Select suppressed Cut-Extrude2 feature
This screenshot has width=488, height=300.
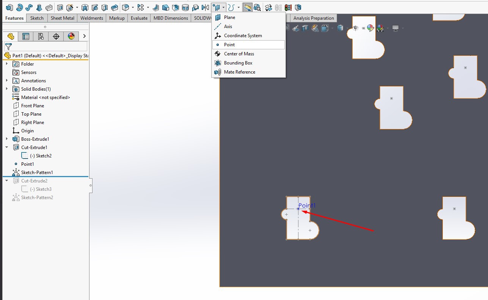tap(34, 181)
